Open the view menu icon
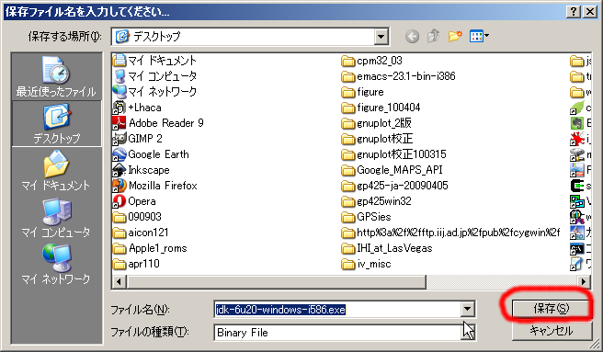 [x=479, y=37]
